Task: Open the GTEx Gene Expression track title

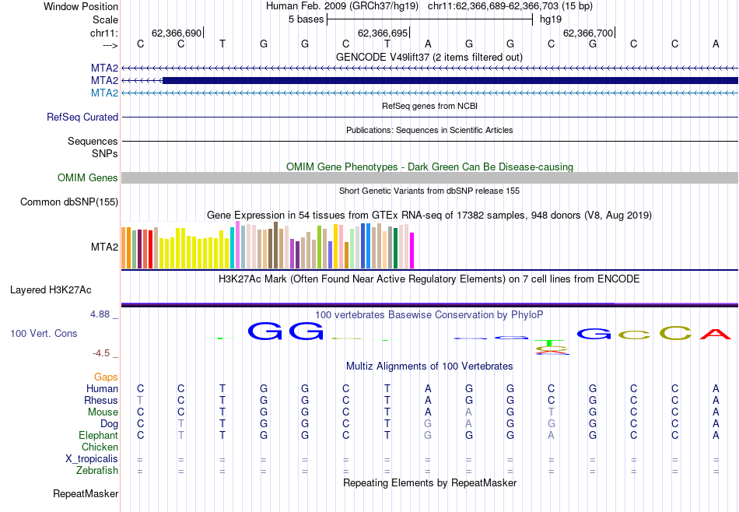Action: point(429,215)
